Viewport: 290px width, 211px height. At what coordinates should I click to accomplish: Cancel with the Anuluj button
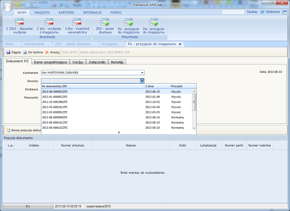52,52
